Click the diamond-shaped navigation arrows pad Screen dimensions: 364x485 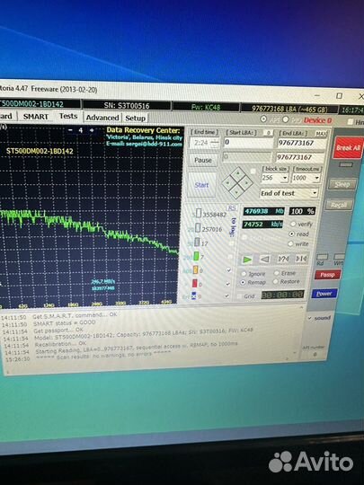[237, 182]
